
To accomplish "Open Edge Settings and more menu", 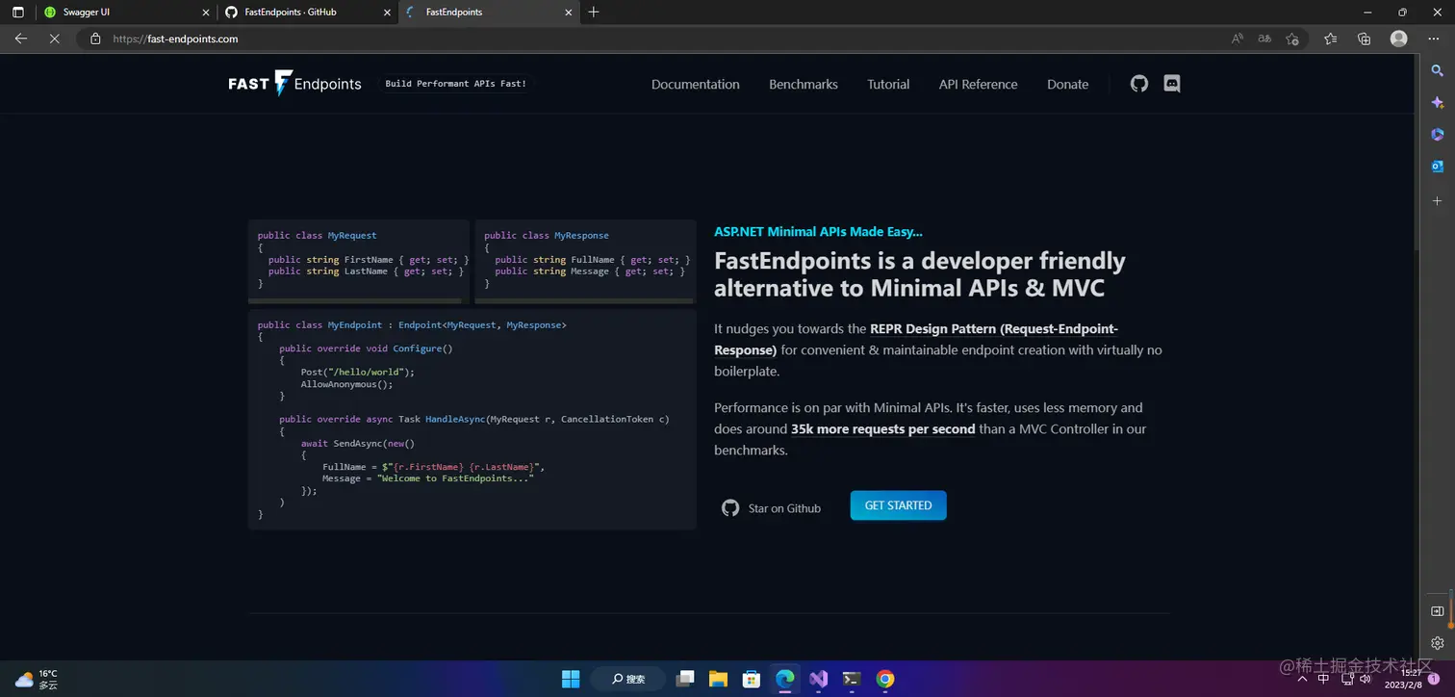I will pyautogui.click(x=1434, y=39).
